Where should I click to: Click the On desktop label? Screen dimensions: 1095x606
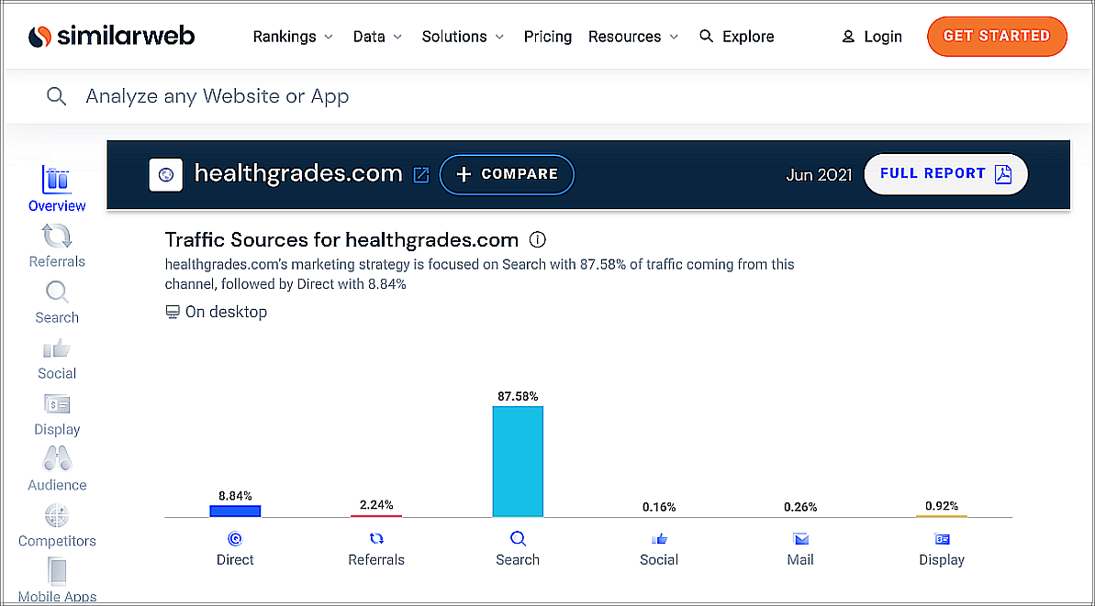point(226,312)
